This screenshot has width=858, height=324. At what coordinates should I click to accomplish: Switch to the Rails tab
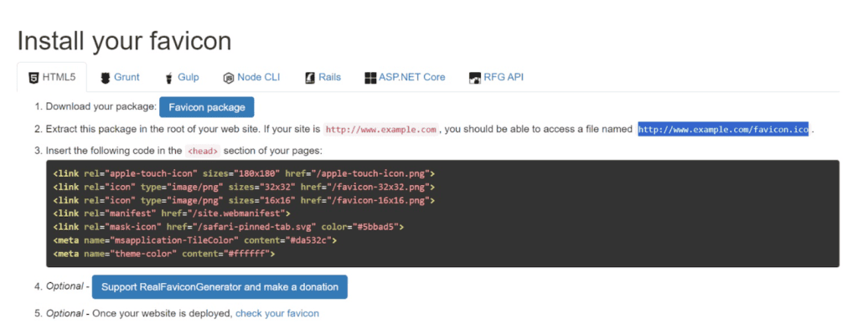click(x=323, y=78)
